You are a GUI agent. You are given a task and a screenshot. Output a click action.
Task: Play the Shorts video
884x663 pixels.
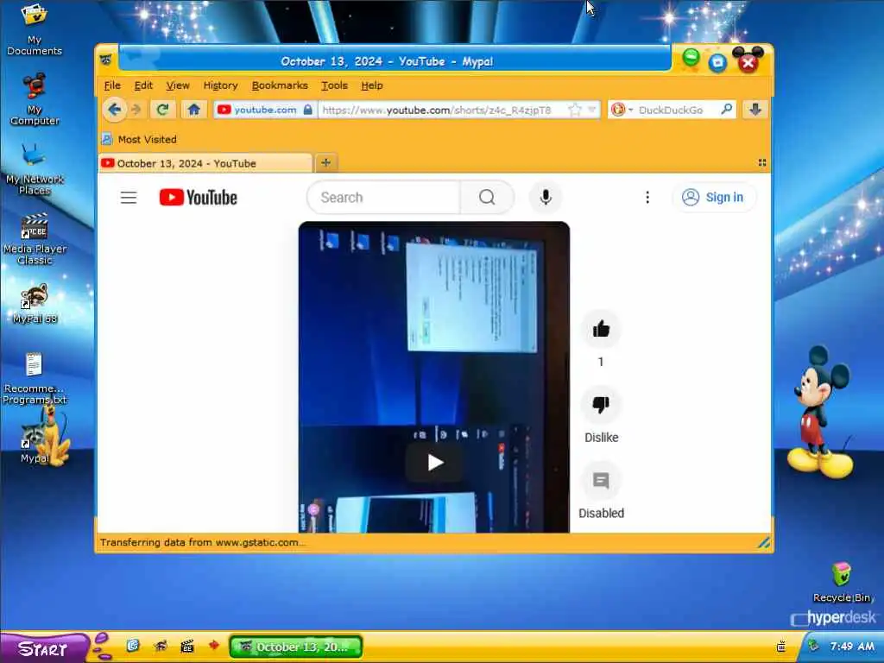[434, 463]
